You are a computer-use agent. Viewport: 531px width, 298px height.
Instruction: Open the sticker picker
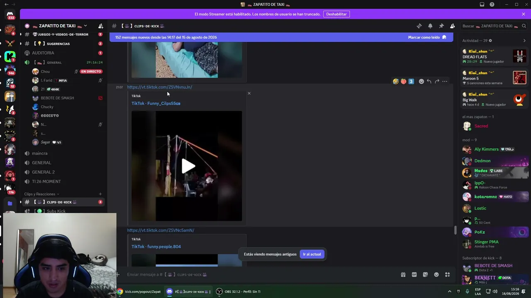(425, 274)
